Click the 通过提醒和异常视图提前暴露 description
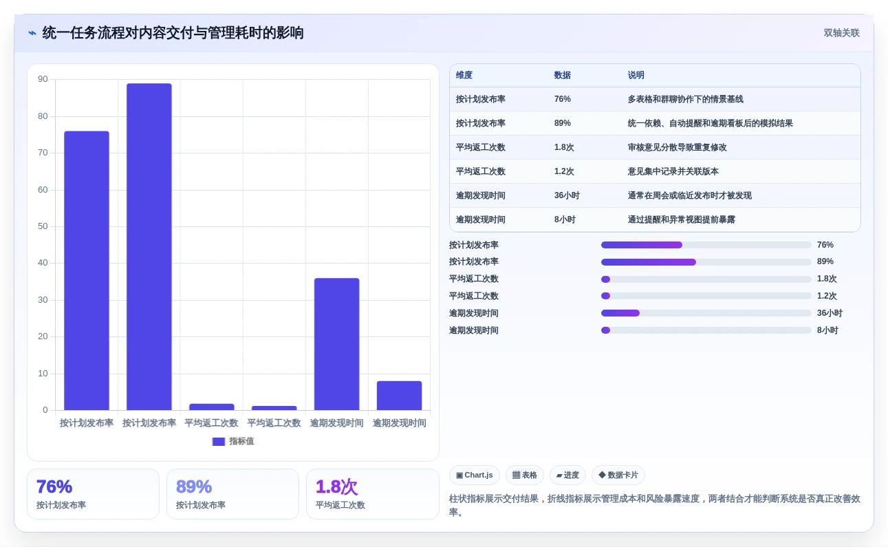 tap(682, 219)
